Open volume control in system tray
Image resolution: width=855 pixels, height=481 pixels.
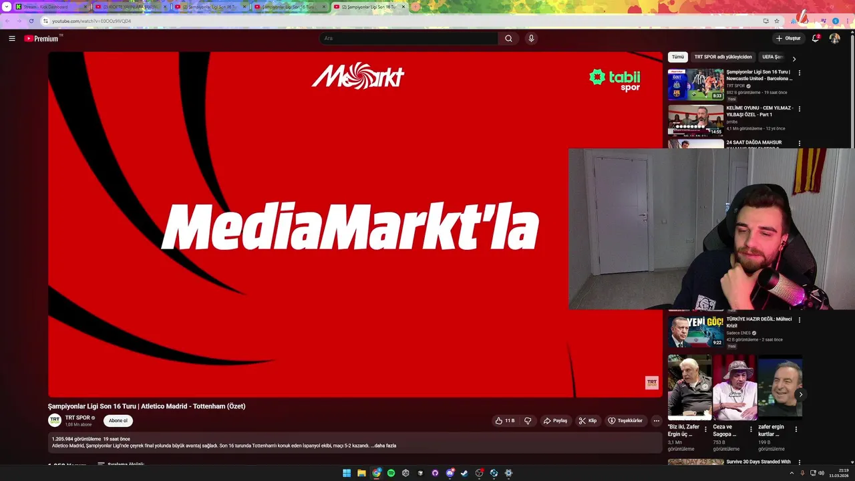tap(821, 473)
